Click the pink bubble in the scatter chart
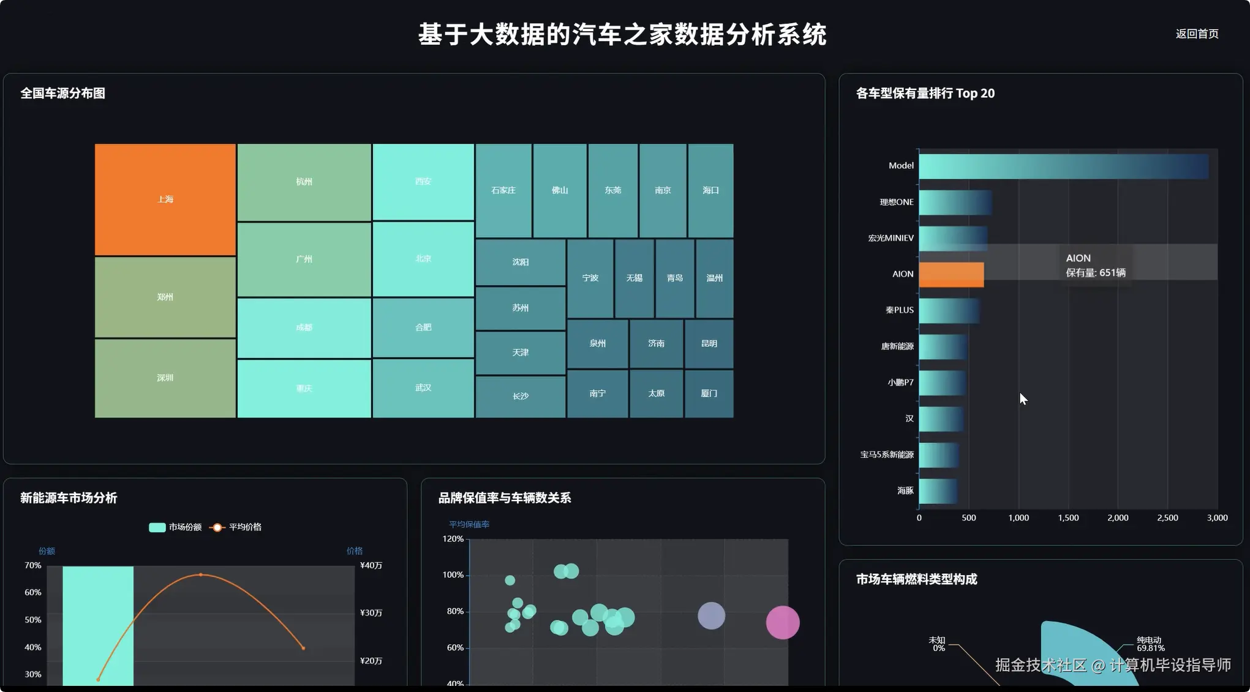 (783, 622)
